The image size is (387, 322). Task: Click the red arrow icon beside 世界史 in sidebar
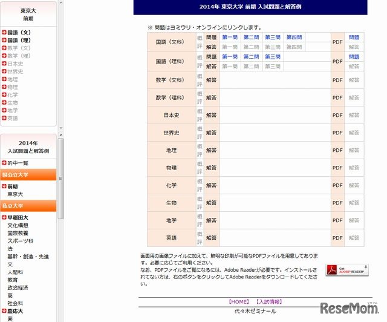4,71
